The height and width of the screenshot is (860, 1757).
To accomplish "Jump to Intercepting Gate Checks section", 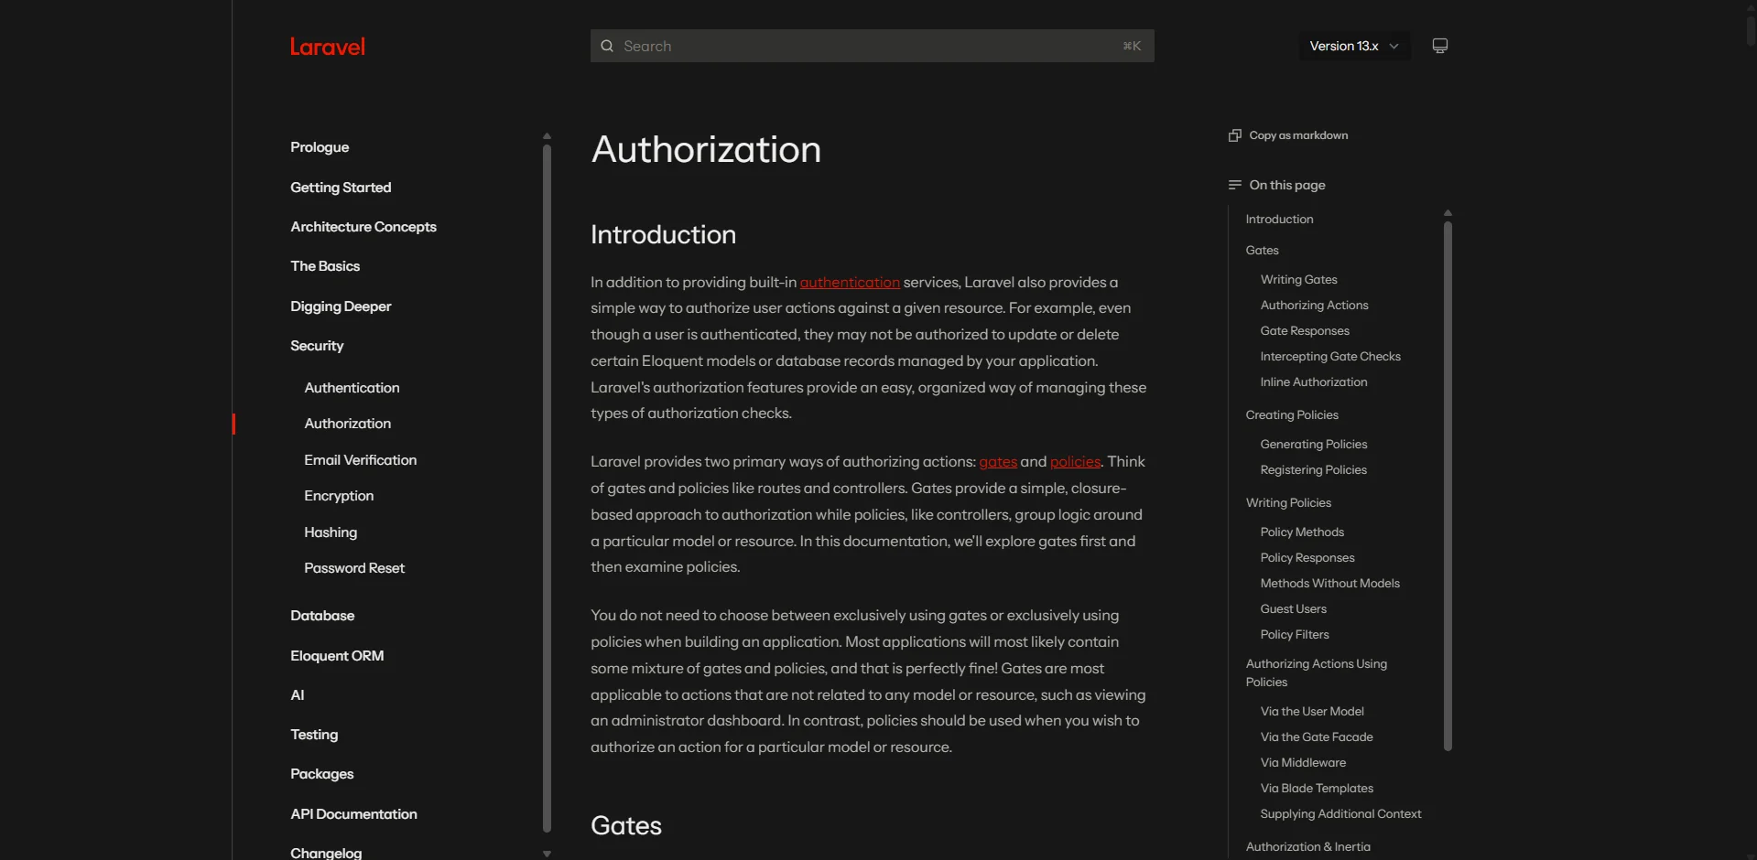I will click(x=1330, y=357).
